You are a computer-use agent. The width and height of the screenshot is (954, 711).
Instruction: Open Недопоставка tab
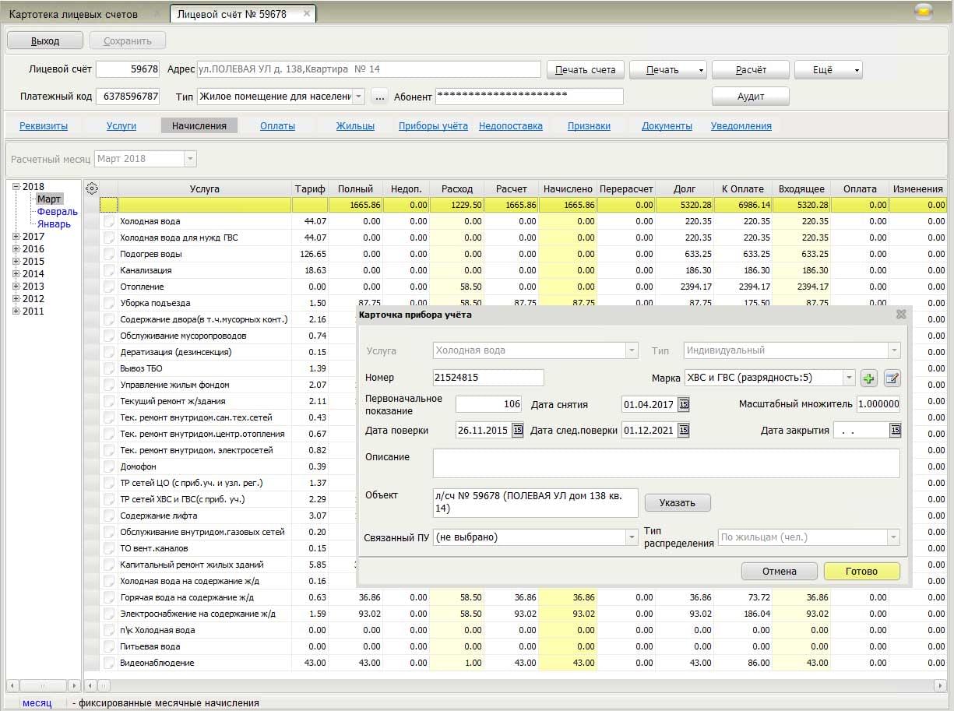click(511, 125)
